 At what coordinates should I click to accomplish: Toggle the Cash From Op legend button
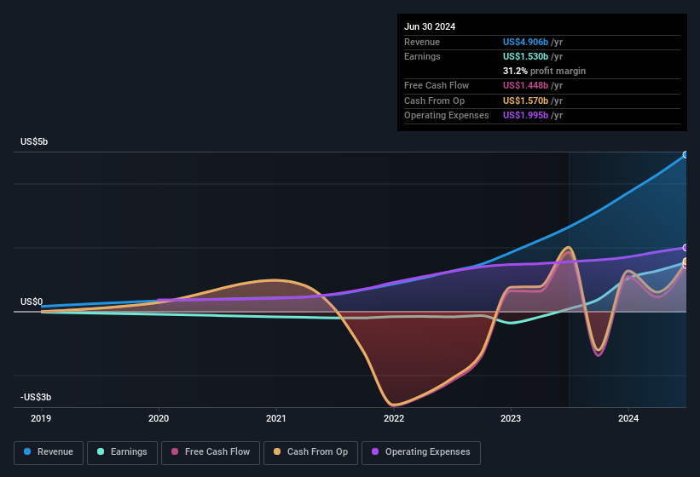310,452
